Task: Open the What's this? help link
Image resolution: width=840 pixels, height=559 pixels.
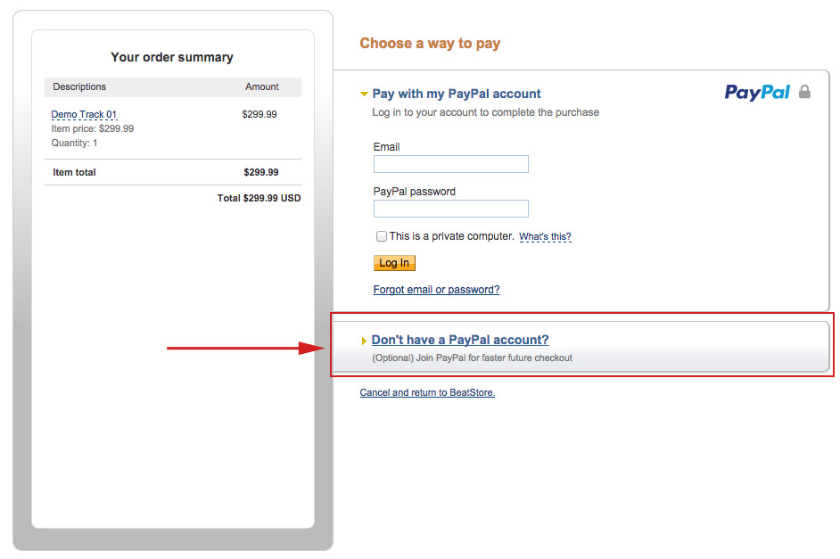Action: click(546, 236)
